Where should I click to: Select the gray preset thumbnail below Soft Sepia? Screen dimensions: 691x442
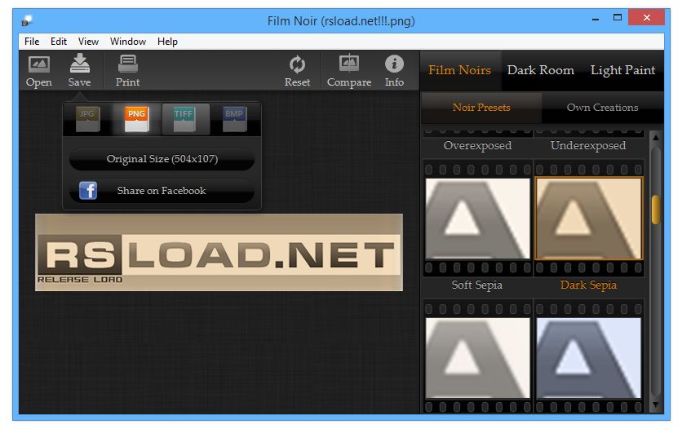pyautogui.click(x=478, y=358)
